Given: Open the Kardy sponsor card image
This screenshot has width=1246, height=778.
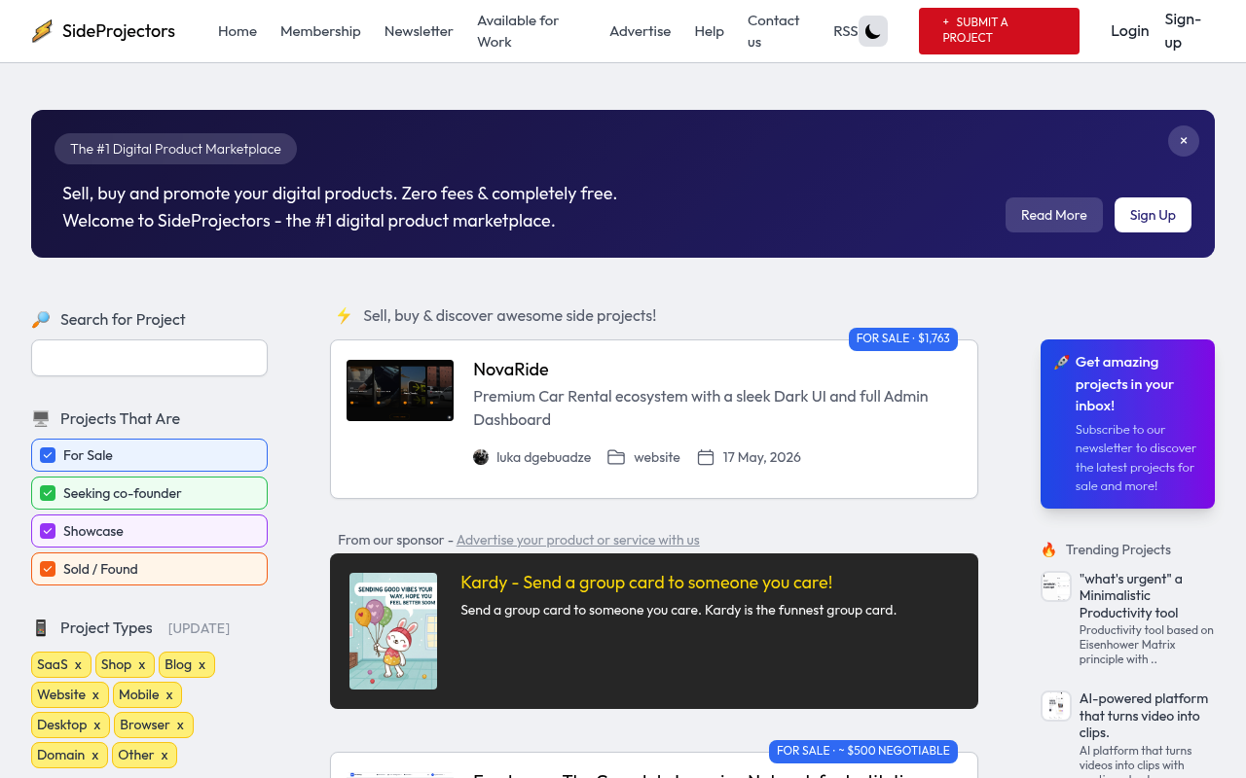Looking at the screenshot, I should [393, 631].
